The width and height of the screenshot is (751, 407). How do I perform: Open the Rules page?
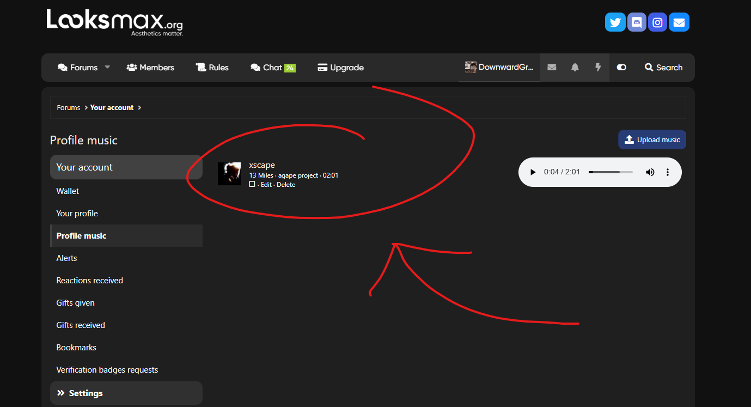coord(212,68)
